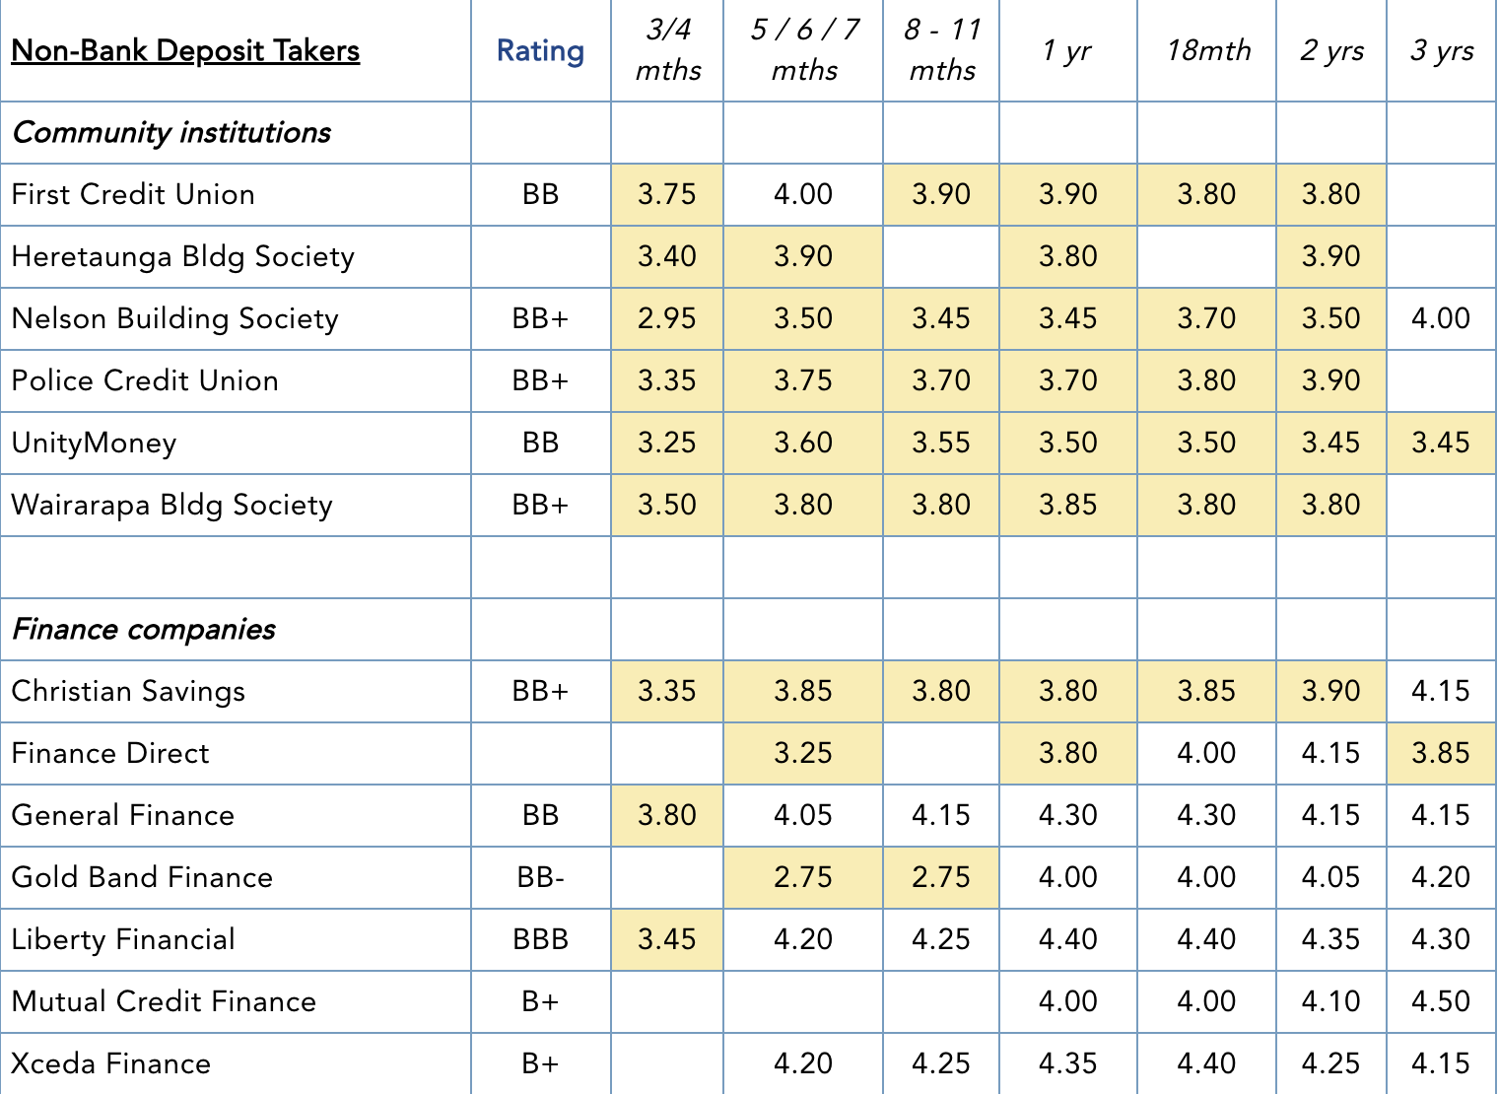1498x1094 pixels.
Task: Select the 18mth column header
Action: [1207, 50]
